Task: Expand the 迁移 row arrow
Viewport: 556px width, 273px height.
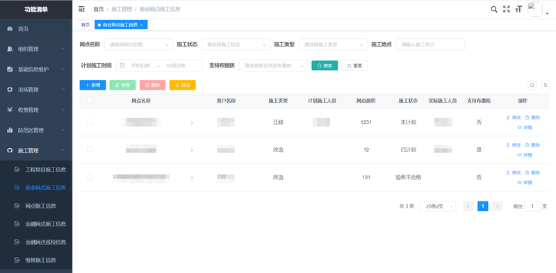Action: [192, 123]
